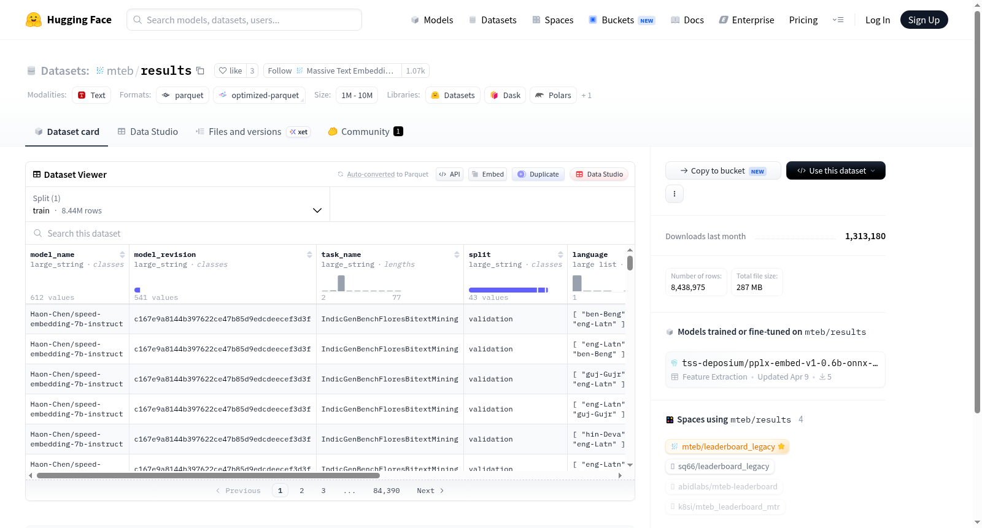Sort the model_name column using sort arrows

pos(122,254)
